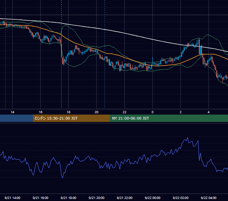This screenshot has width=228, height=201.
Task: Click the "22" hour label on price chart axis
Action: 124,112
